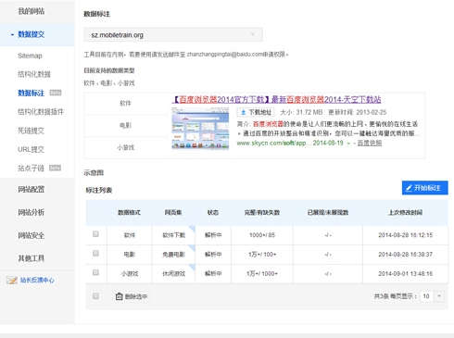
Task: Click the browser screenshot thumbnail
Action: pyautogui.click(x=200, y=129)
